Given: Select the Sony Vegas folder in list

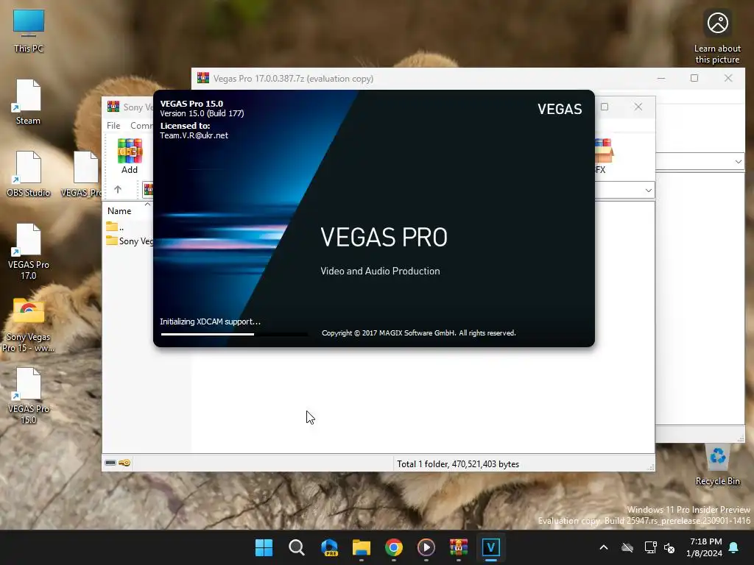Looking at the screenshot, I should pos(130,241).
